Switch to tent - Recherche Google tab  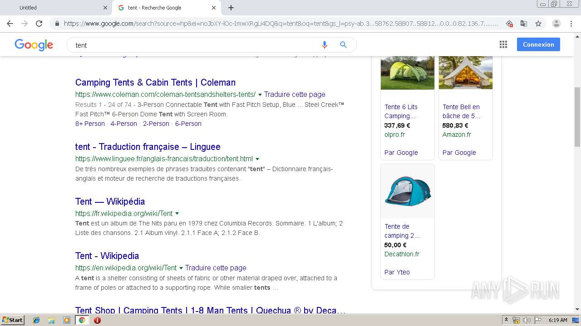(166, 8)
